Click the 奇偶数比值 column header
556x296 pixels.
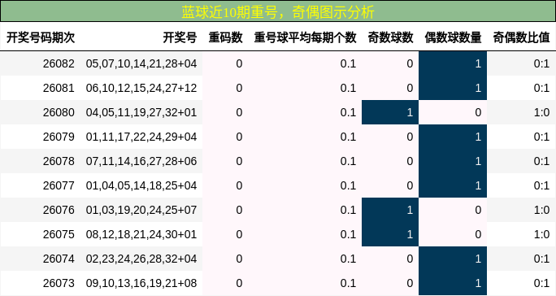[521, 37]
